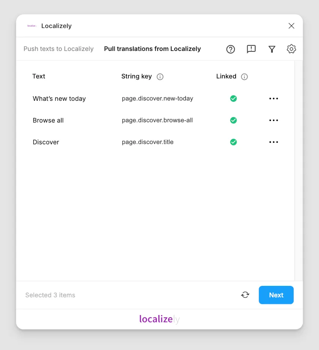Click key page.discover.title
The image size is (319, 350).
click(147, 142)
